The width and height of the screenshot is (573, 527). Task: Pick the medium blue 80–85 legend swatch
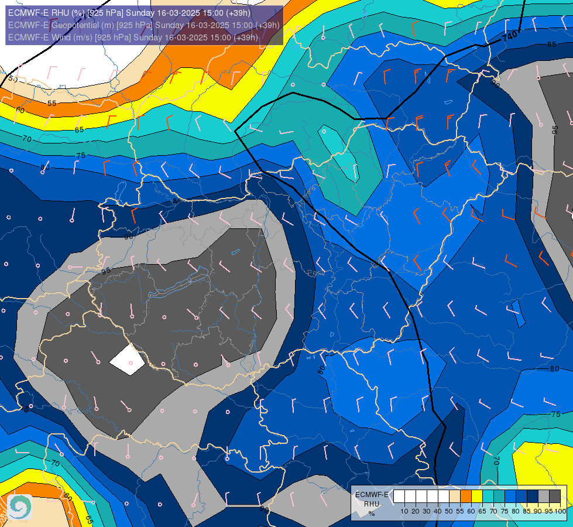click(521, 497)
